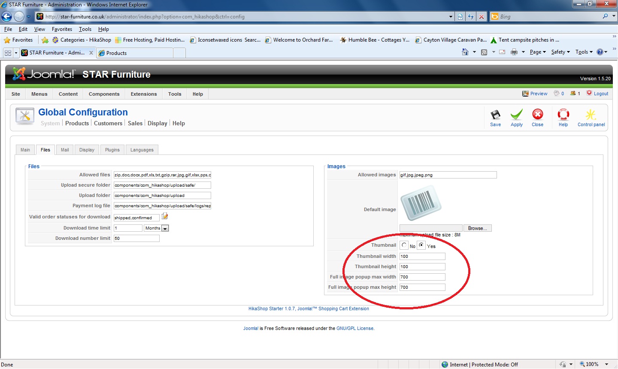The width and height of the screenshot is (618, 369).
Task: Open Internet Explorer help icon
Action: pyautogui.click(x=600, y=52)
